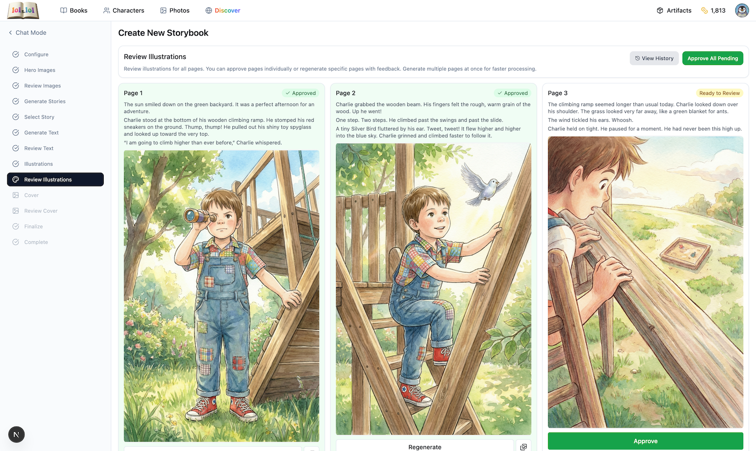
Task: Regenerate the Page 2 illustration
Action: 424,446
